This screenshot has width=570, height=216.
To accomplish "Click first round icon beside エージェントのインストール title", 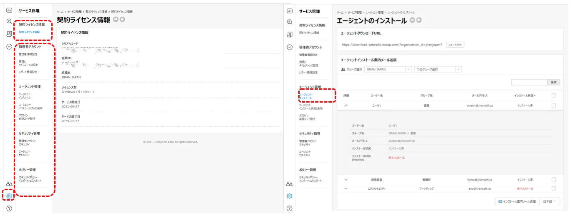I will tap(412, 20).
